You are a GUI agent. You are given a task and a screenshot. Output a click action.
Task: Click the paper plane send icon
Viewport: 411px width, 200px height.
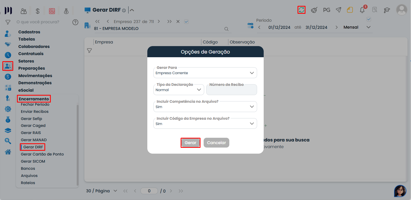(x=338, y=10)
